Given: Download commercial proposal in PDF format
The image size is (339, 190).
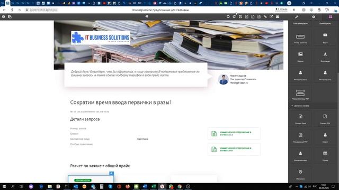Looking at the screenshot, I should (234, 149).
